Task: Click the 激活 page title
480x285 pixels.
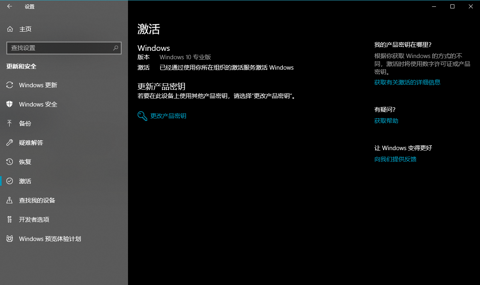Action: [149, 29]
